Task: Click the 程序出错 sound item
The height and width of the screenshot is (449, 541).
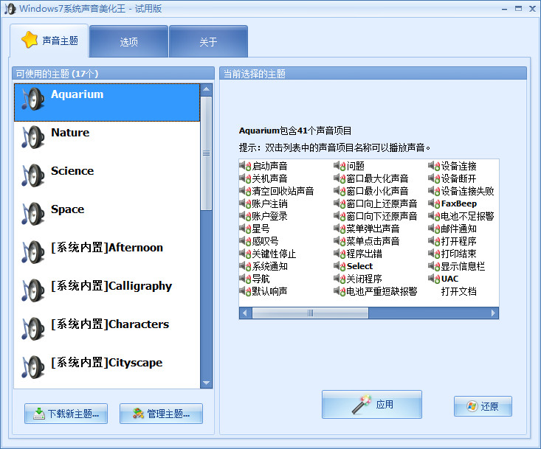Action: pos(365,254)
